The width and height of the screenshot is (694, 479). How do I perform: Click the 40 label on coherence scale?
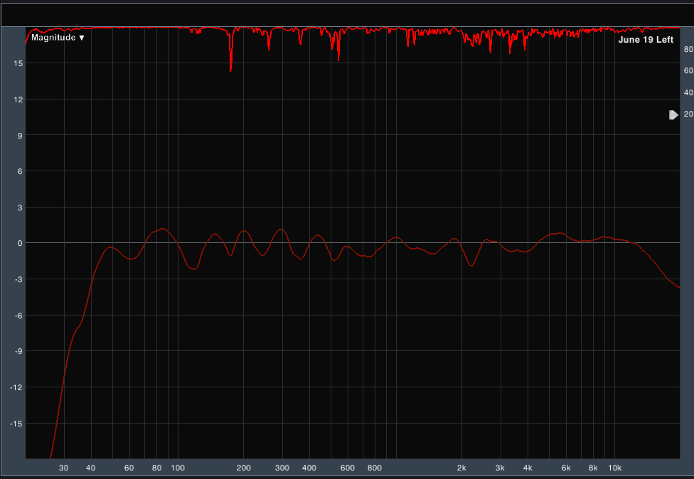point(688,92)
